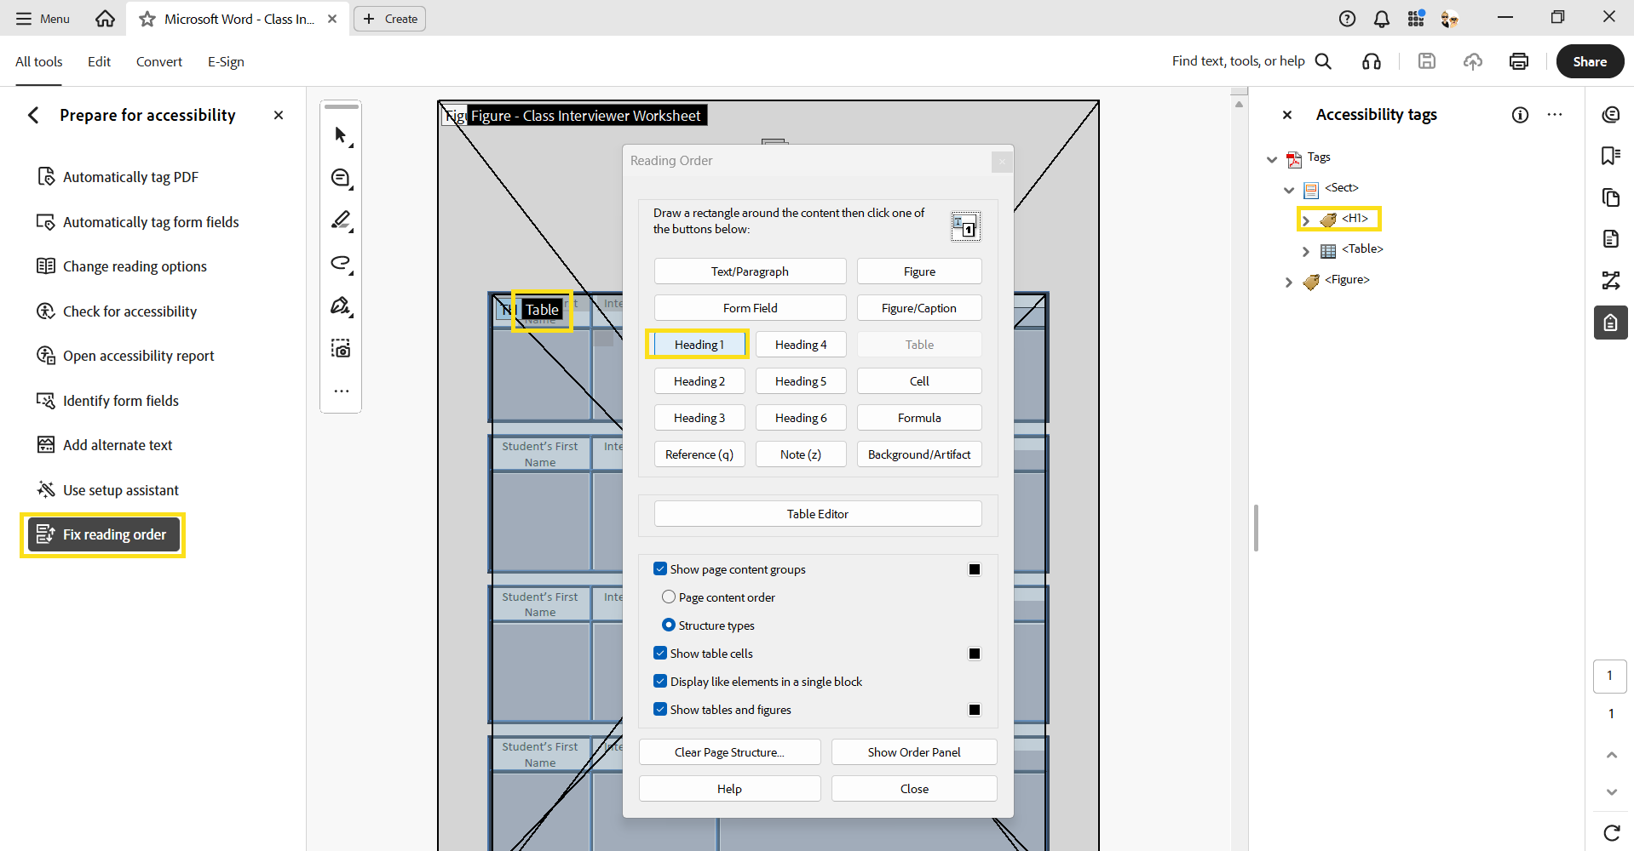Choose the Add comment tool

[341, 178]
